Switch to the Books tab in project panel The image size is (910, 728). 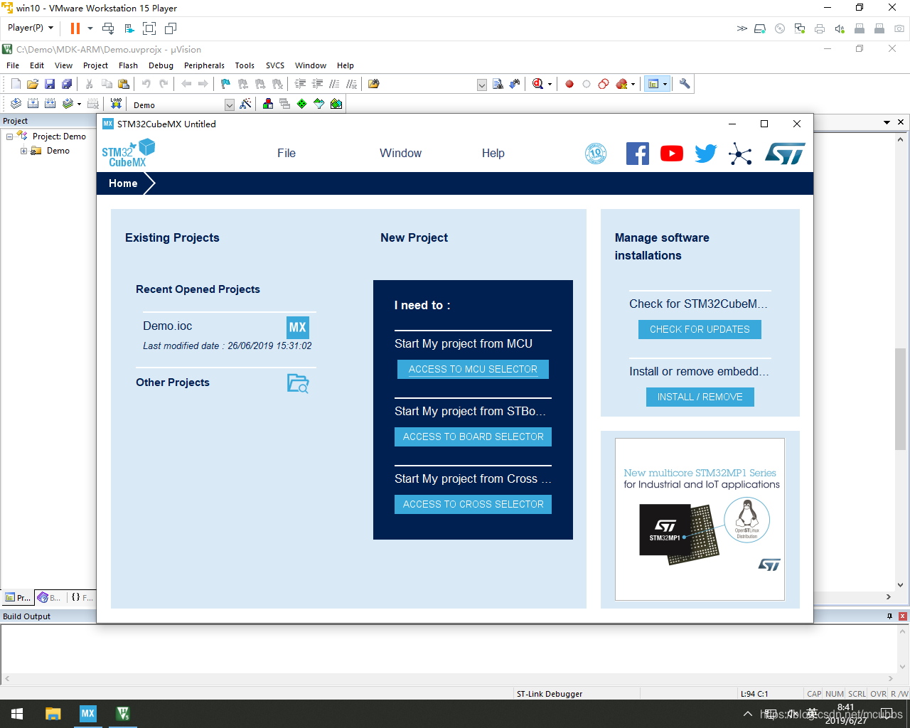click(x=49, y=597)
